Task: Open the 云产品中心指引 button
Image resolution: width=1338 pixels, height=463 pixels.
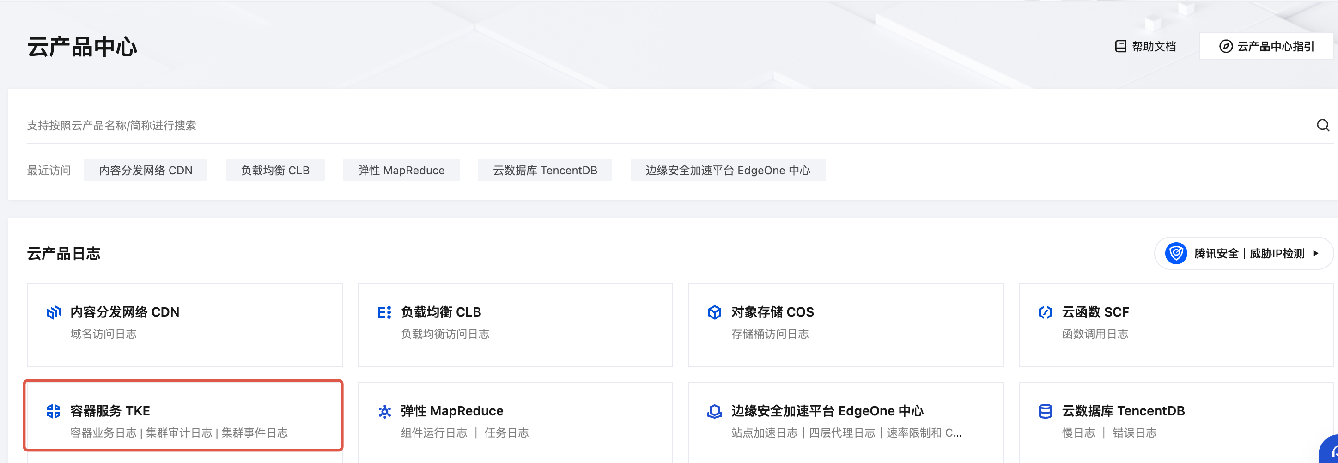Action: [1266, 46]
